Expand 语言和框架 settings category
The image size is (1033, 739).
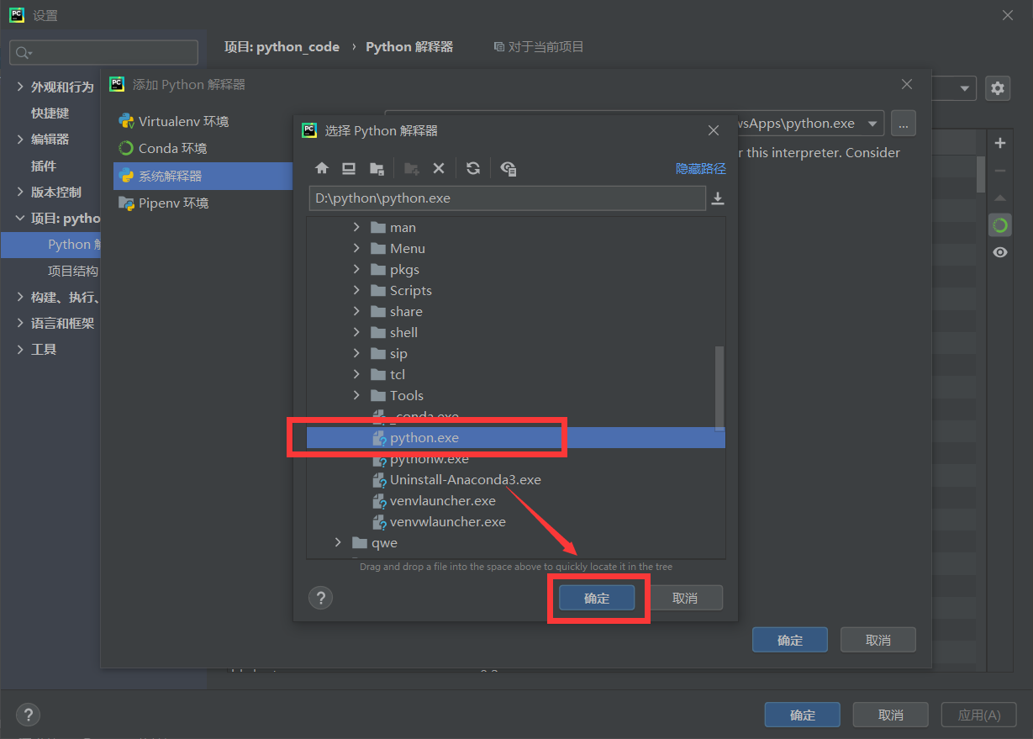click(x=20, y=323)
